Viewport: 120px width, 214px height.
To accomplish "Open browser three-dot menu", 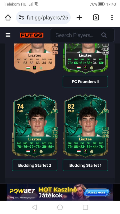I will (112, 17).
